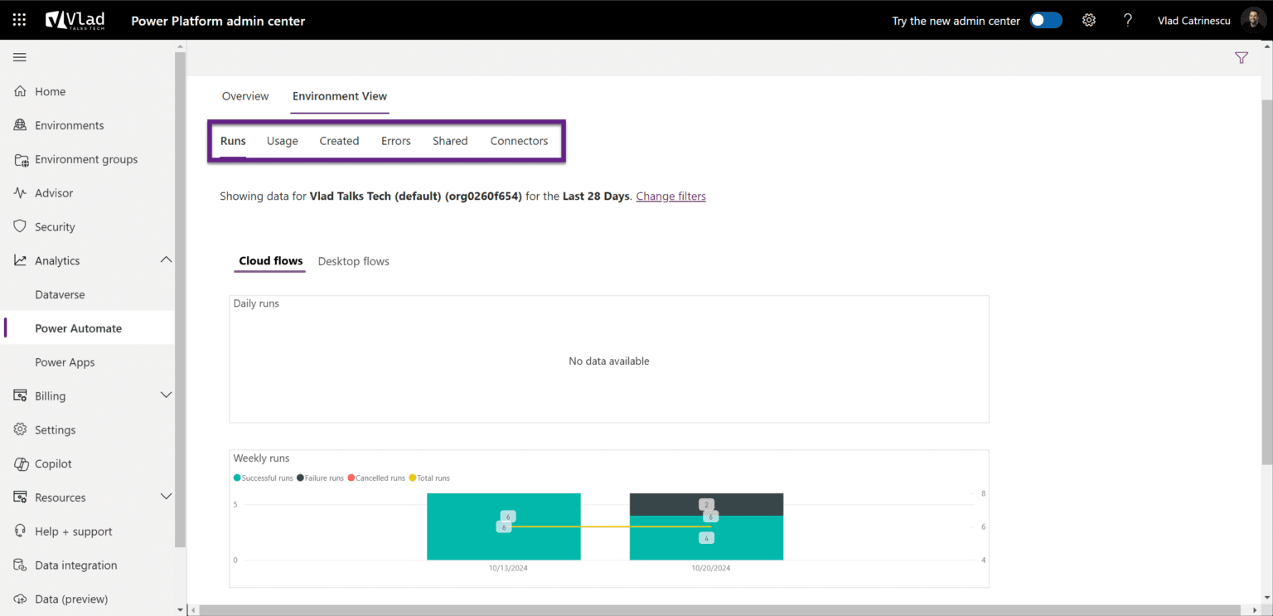Expand the Resources section
Image resolution: width=1273 pixels, height=616 pixels.
pos(165,497)
